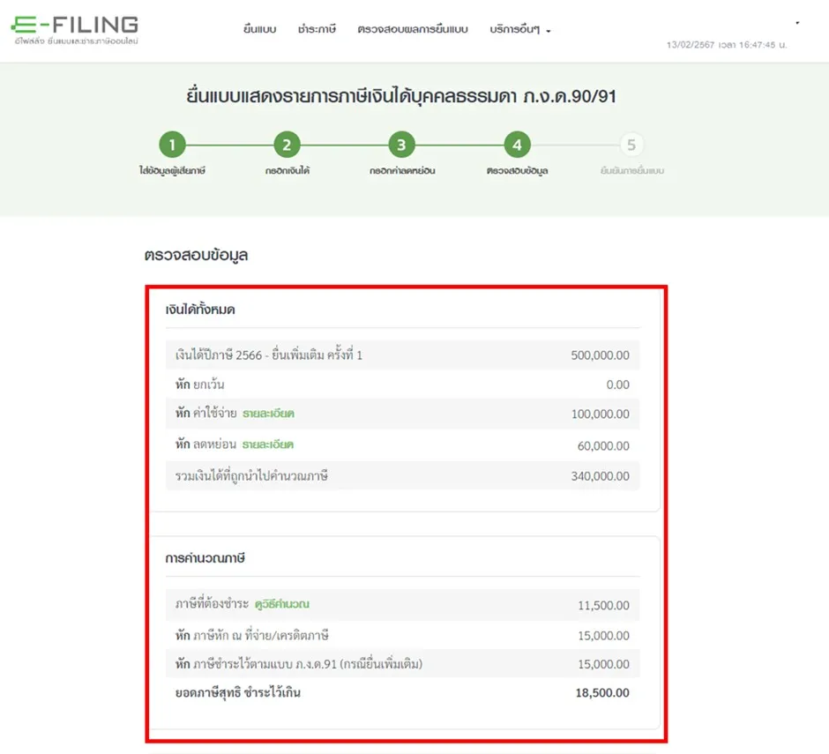Click the 100,000.00 expense amount
Viewport: 829px width, 754px height.
tap(600, 414)
